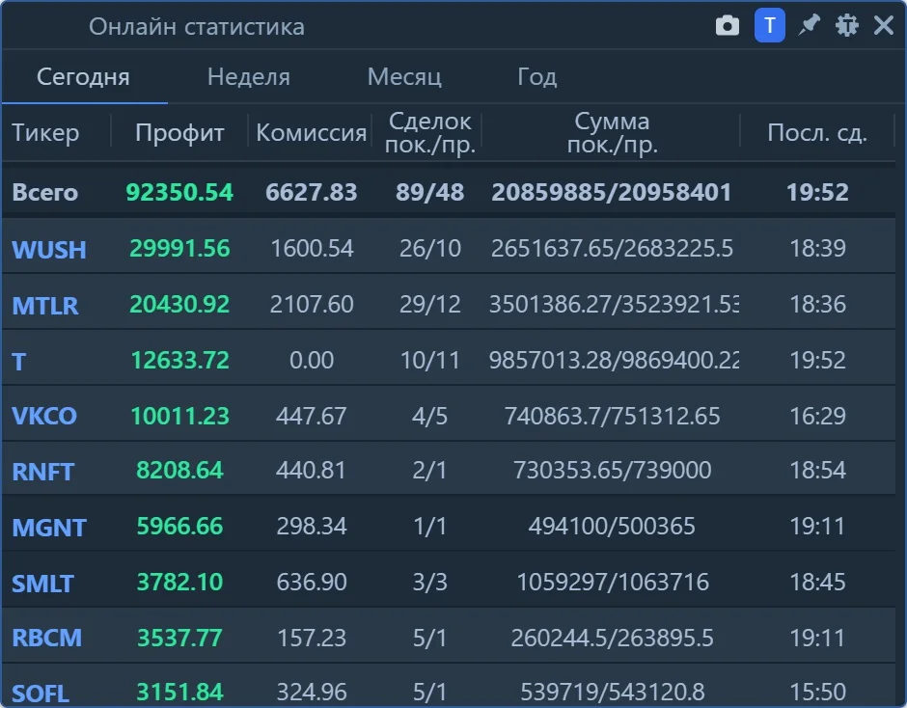The height and width of the screenshot is (708, 907).
Task: Pin the statistics window with pushpin icon
Action: [x=809, y=25]
